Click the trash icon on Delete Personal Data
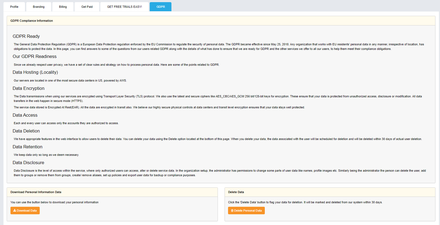 click(x=232, y=211)
